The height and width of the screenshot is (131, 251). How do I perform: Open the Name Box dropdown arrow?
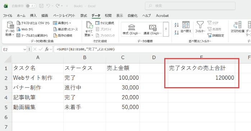[x=25, y=50]
